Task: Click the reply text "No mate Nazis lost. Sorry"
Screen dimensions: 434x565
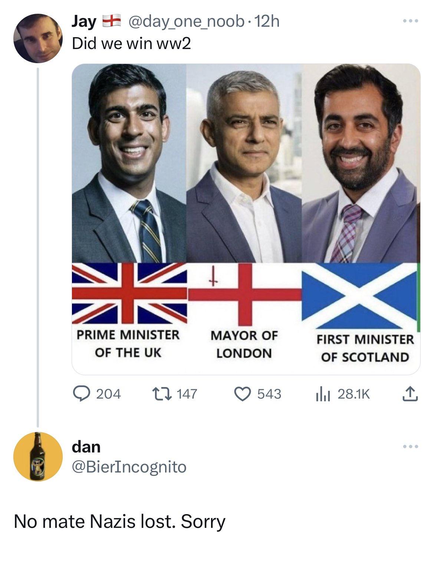Action: [x=119, y=521]
